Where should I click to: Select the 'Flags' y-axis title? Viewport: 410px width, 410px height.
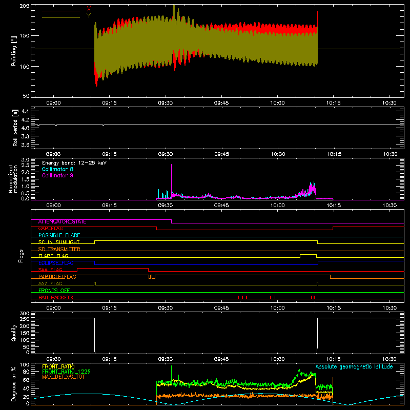point(20,256)
